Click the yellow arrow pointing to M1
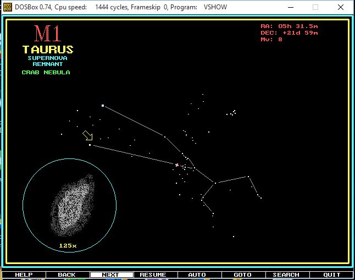The height and width of the screenshot is (280, 355). (x=88, y=135)
